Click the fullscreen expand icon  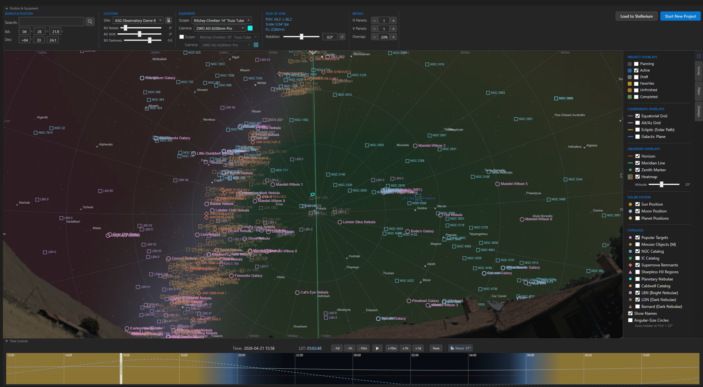[x=698, y=56]
